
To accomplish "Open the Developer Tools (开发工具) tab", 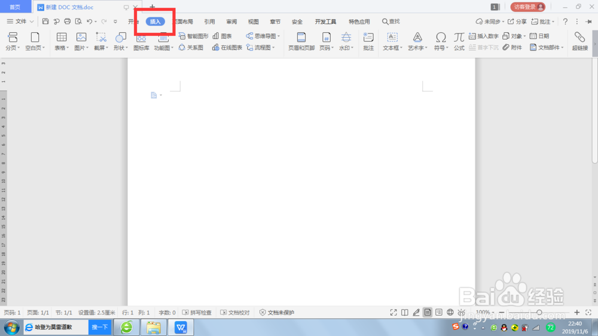I will point(325,22).
